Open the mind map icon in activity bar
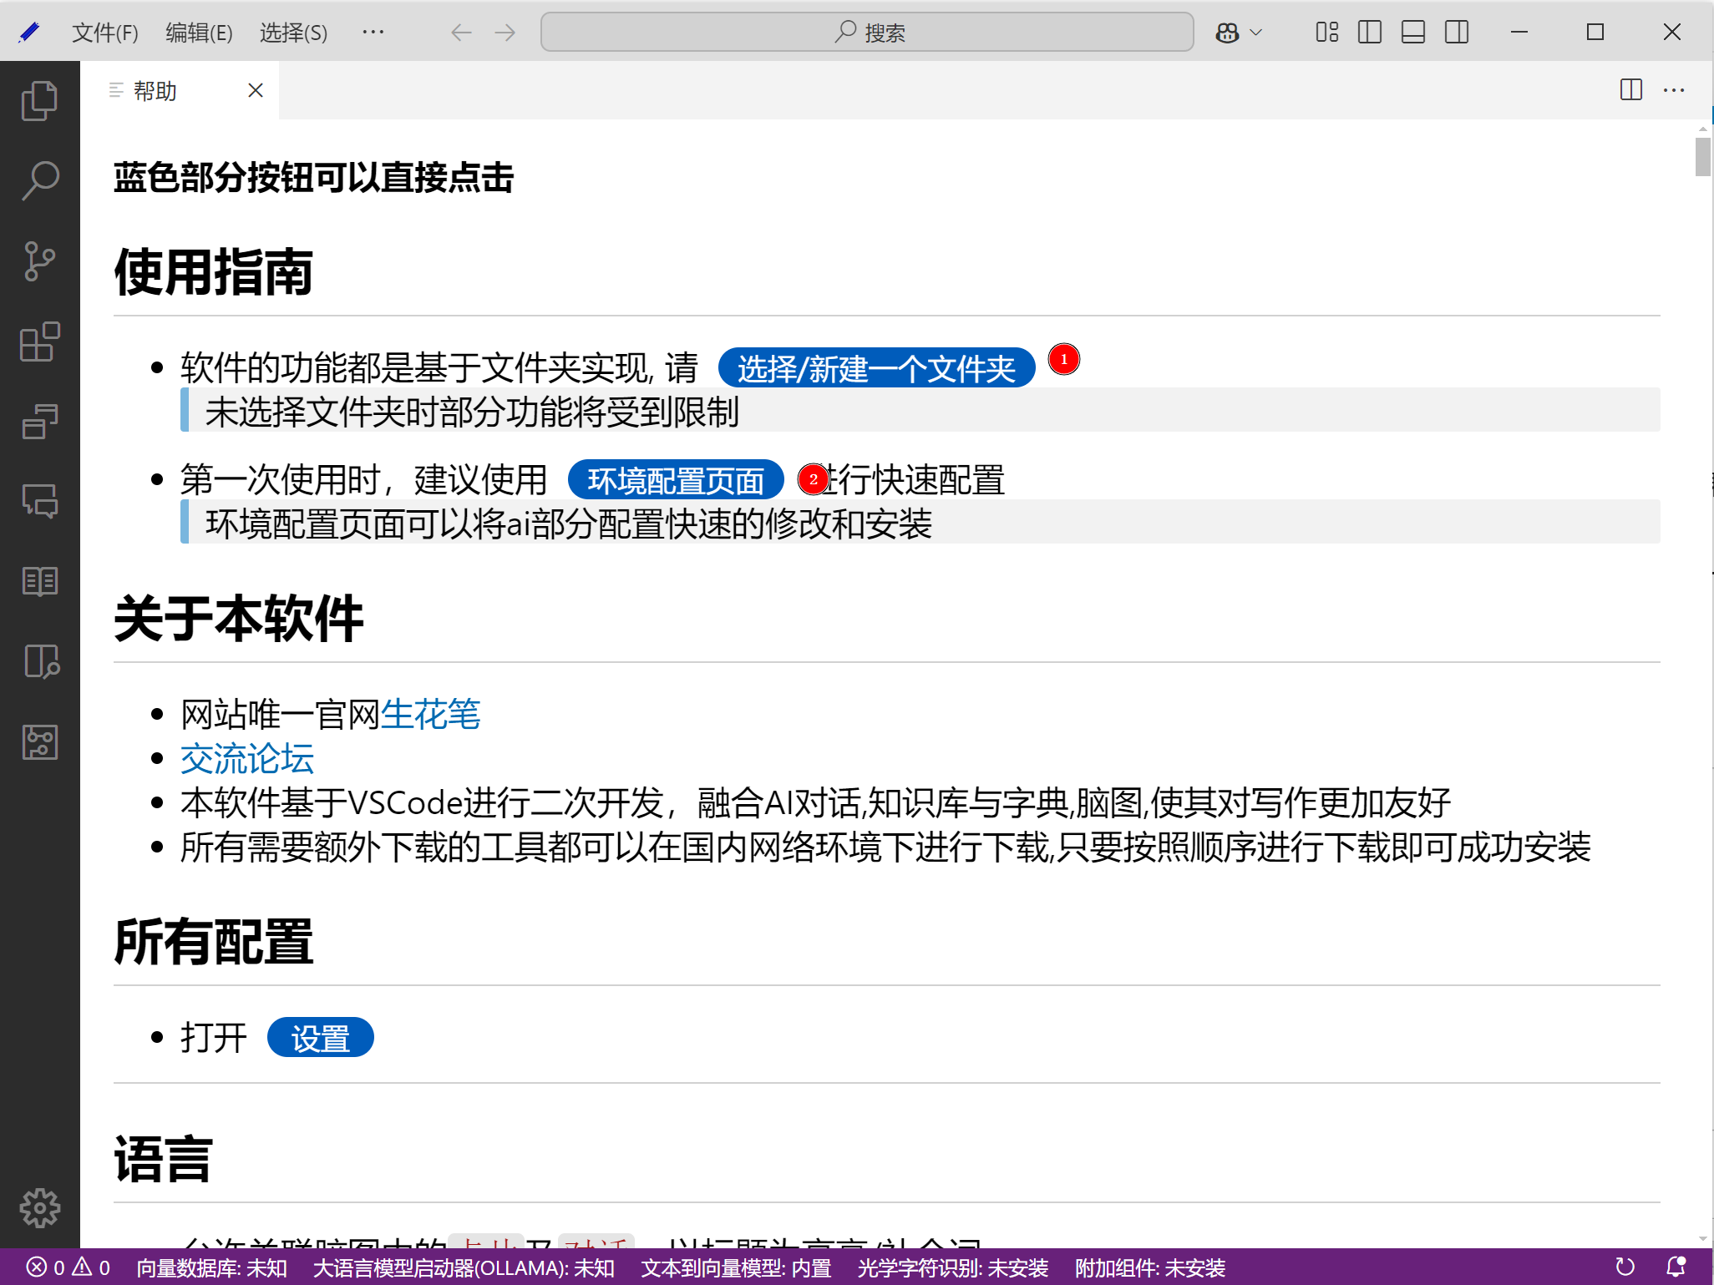This screenshot has width=1714, height=1285. point(39,741)
